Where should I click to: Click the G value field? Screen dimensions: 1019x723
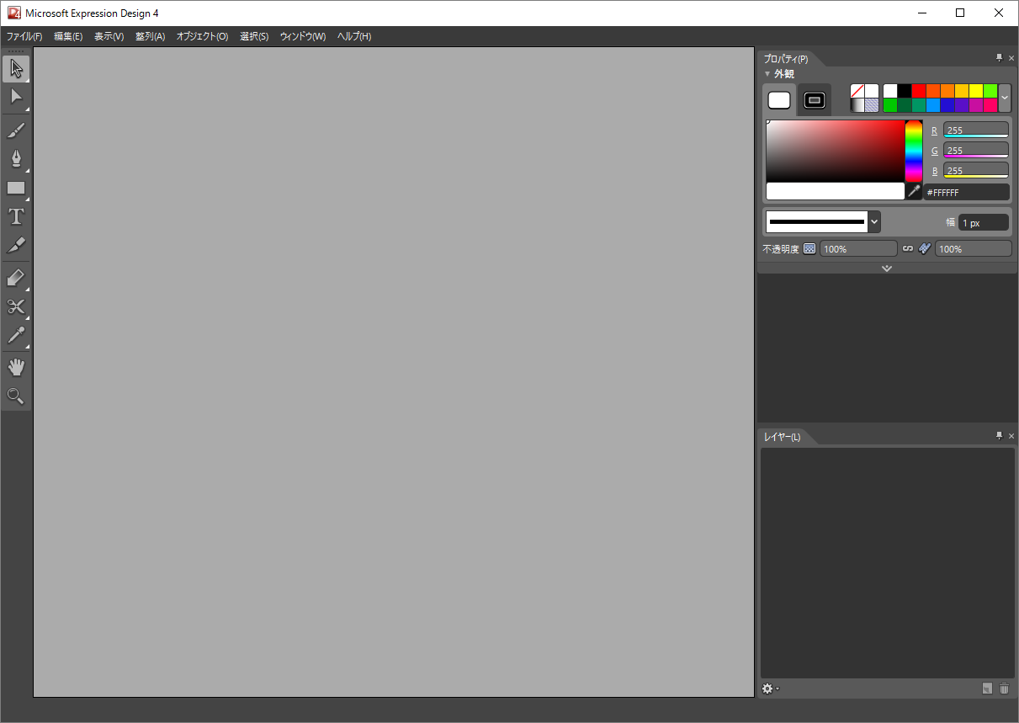tap(976, 150)
